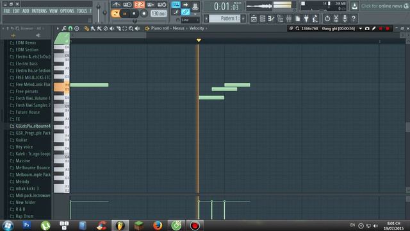This screenshot has height=231, width=410.
Task: Open the piano roll wrench tools menu
Action: [x=64, y=28]
